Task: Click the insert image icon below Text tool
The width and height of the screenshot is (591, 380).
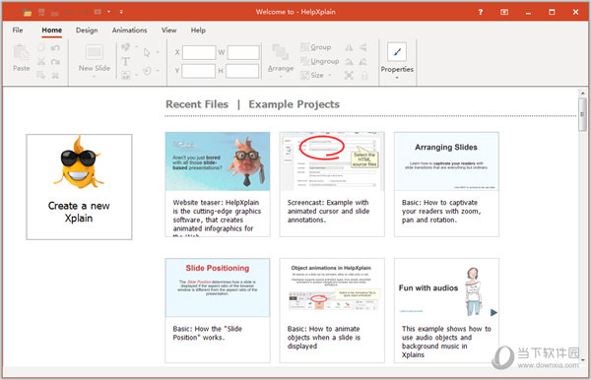Action: coord(126,75)
